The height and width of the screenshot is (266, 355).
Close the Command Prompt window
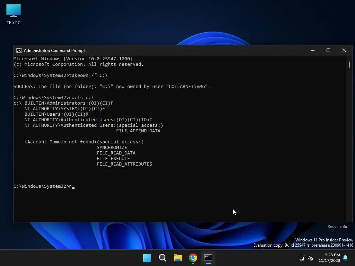tap(344, 51)
